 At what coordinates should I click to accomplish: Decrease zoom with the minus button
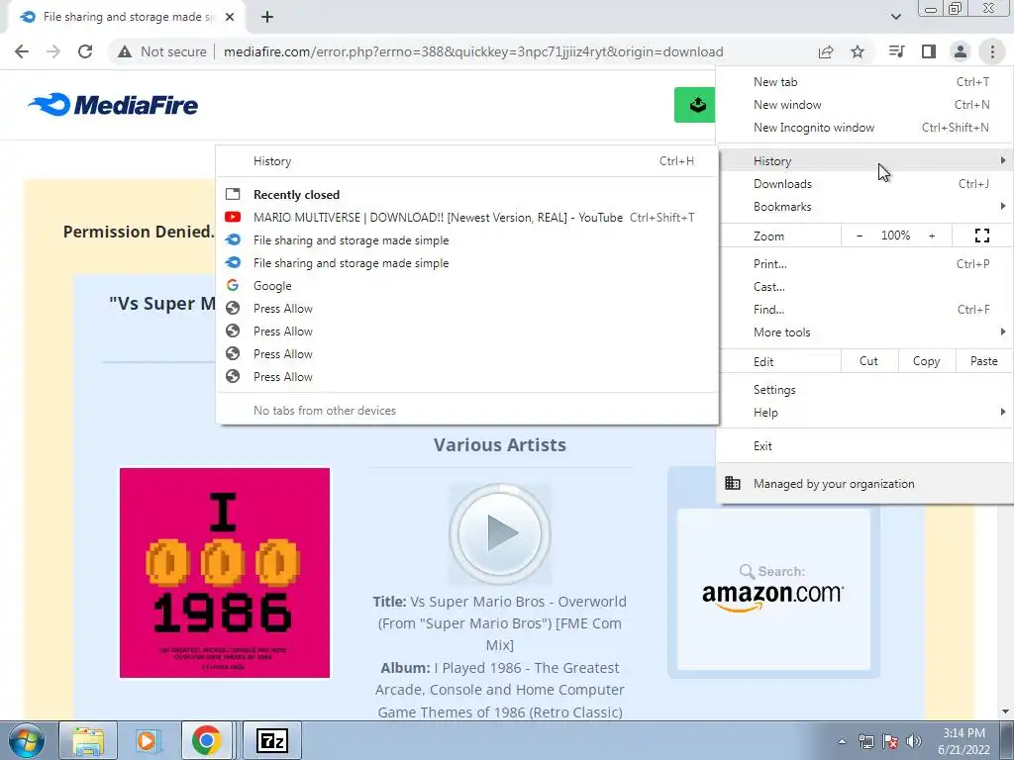tap(860, 236)
